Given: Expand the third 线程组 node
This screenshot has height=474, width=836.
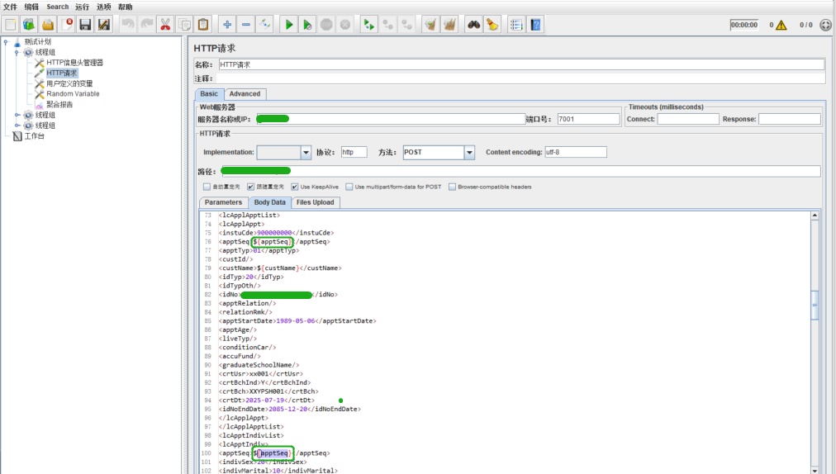Looking at the screenshot, I should click(x=17, y=126).
